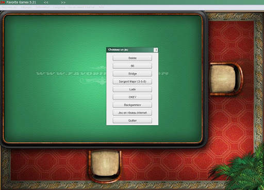This screenshot has width=264, height=190.
Task: Start a Belote game
Action: click(133, 58)
